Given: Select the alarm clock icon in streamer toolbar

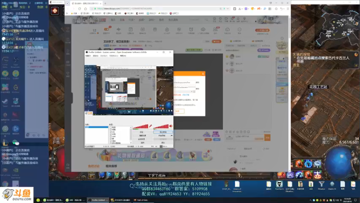Looking at the screenshot, I should (x=191, y=29).
